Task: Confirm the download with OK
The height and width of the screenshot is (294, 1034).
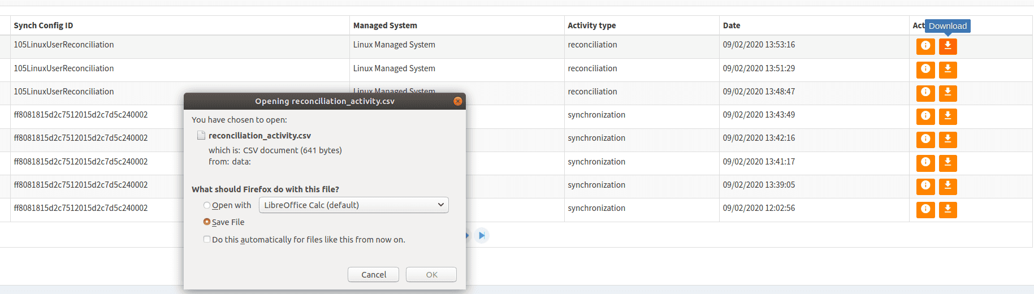Action: point(431,275)
